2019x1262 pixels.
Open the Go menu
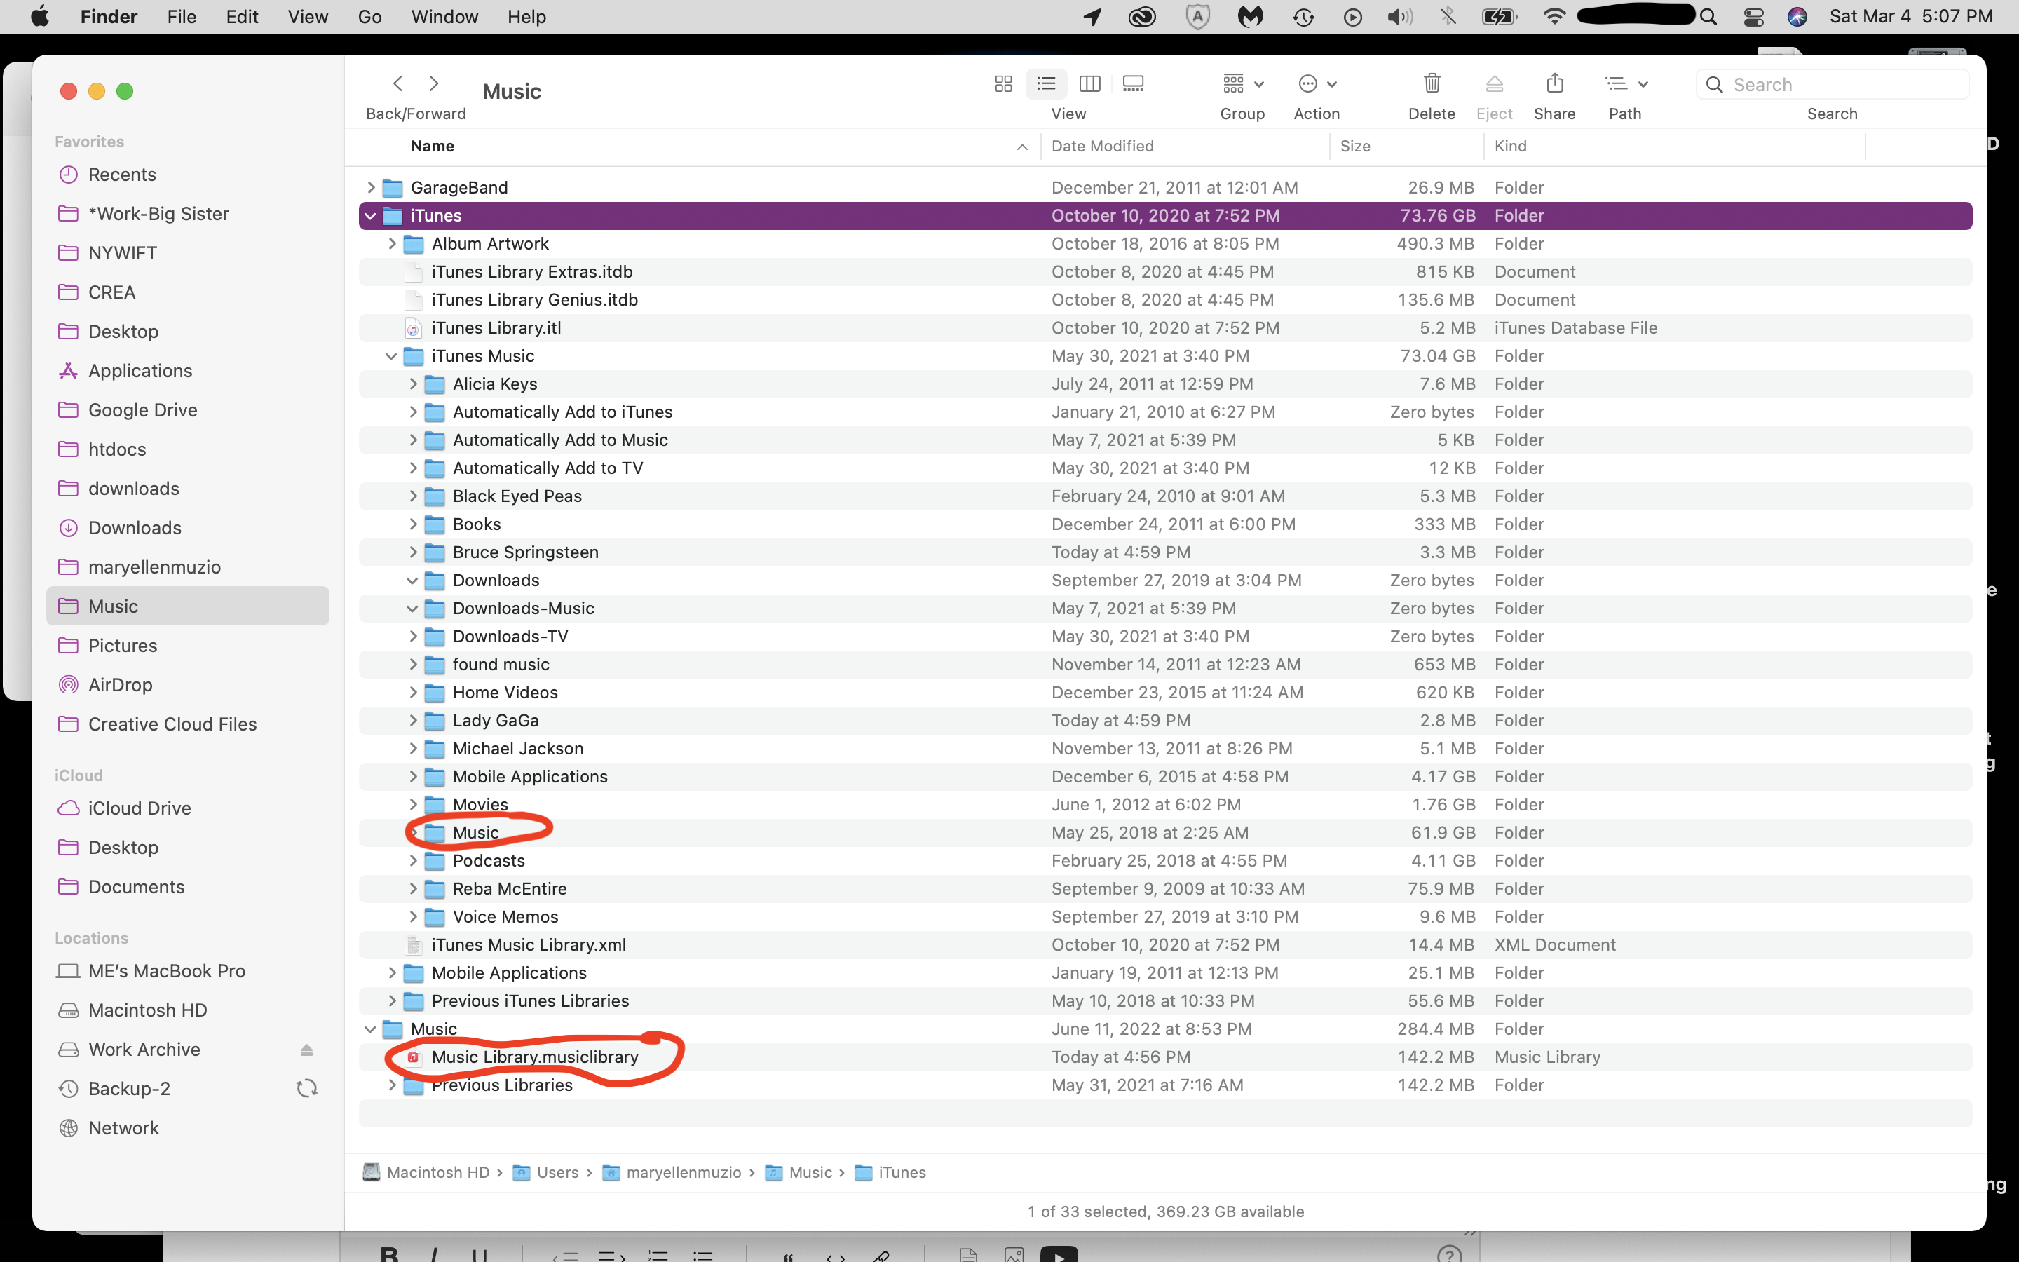pyautogui.click(x=369, y=17)
